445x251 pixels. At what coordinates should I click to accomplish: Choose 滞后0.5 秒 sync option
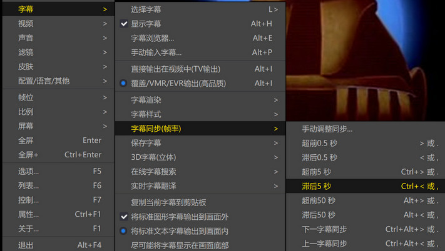click(366, 157)
